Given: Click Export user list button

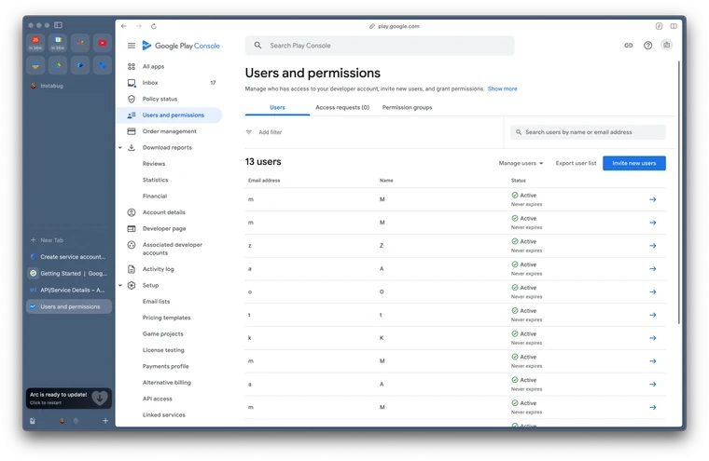Looking at the screenshot, I should (x=576, y=163).
